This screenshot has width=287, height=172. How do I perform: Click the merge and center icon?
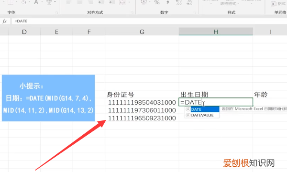122,2
